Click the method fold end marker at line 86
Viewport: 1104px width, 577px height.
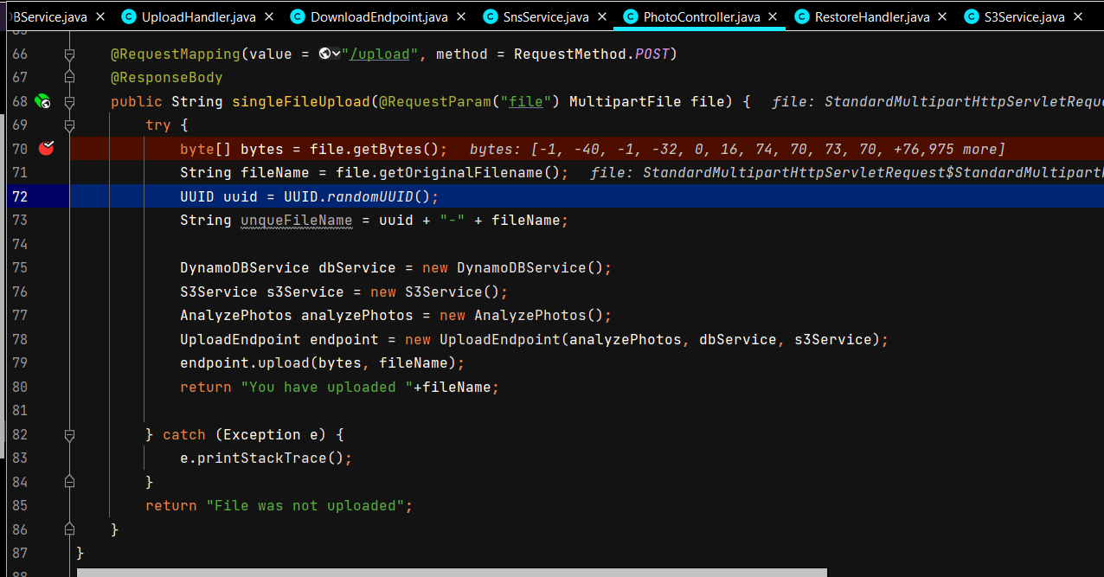pos(70,529)
